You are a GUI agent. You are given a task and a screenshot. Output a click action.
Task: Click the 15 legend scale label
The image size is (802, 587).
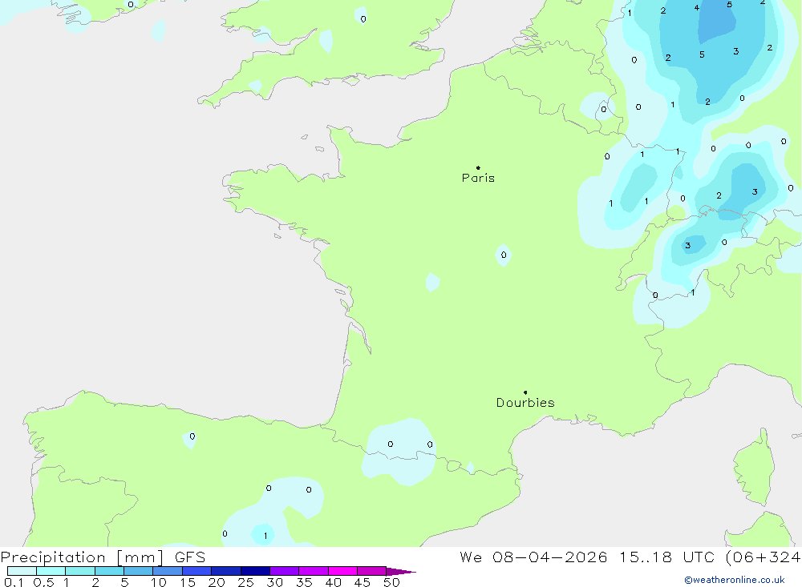(188, 582)
